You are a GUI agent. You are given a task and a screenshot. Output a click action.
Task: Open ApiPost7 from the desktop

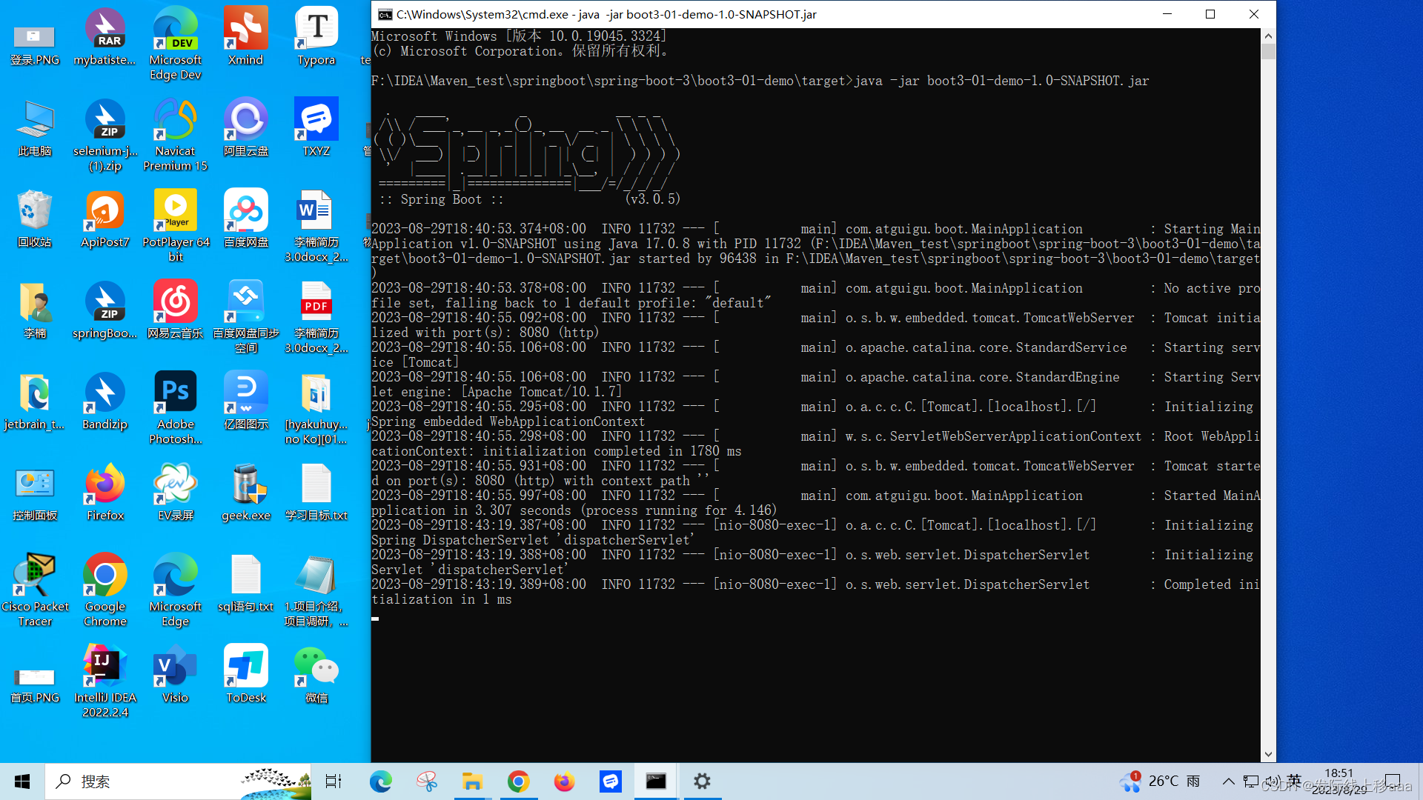click(x=105, y=210)
